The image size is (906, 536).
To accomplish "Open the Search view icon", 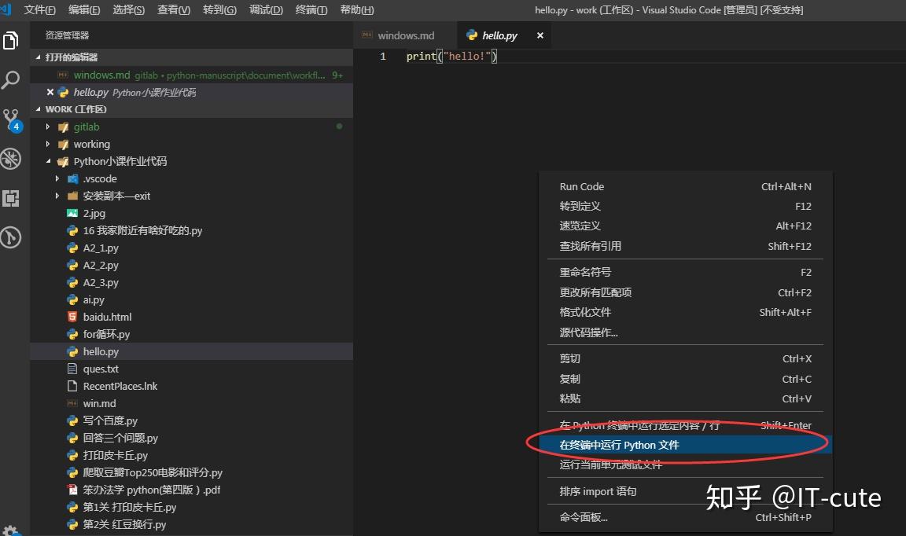I will [12, 79].
